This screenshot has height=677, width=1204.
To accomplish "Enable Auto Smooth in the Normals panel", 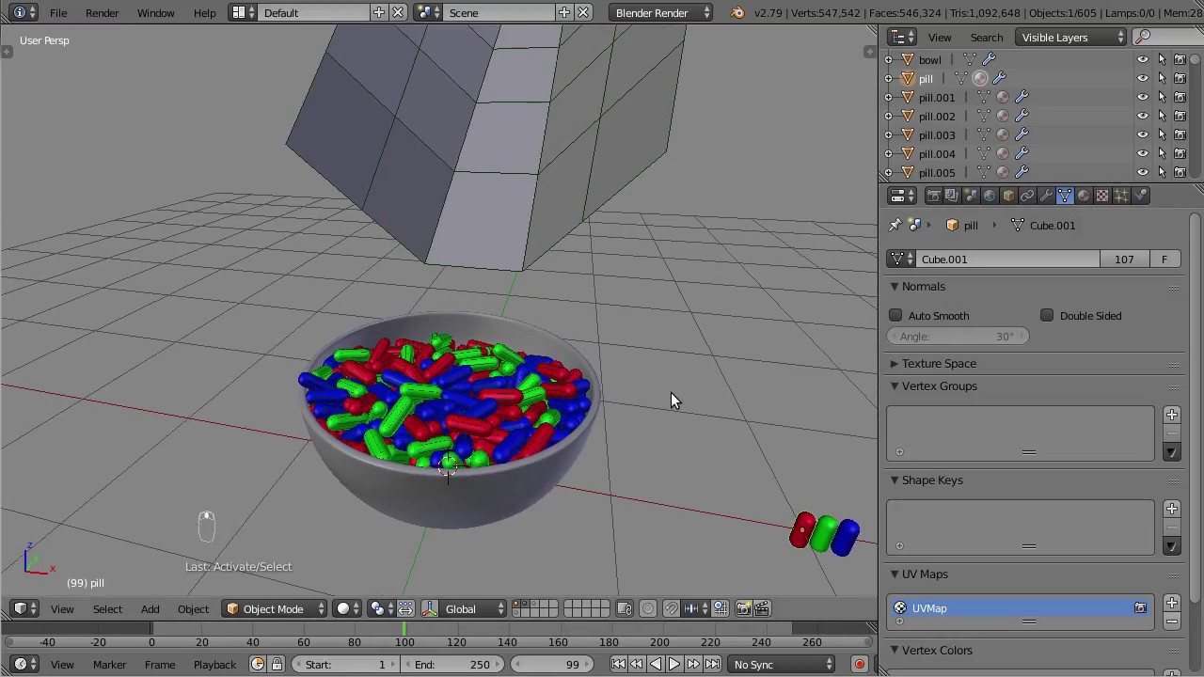I will pyautogui.click(x=895, y=316).
